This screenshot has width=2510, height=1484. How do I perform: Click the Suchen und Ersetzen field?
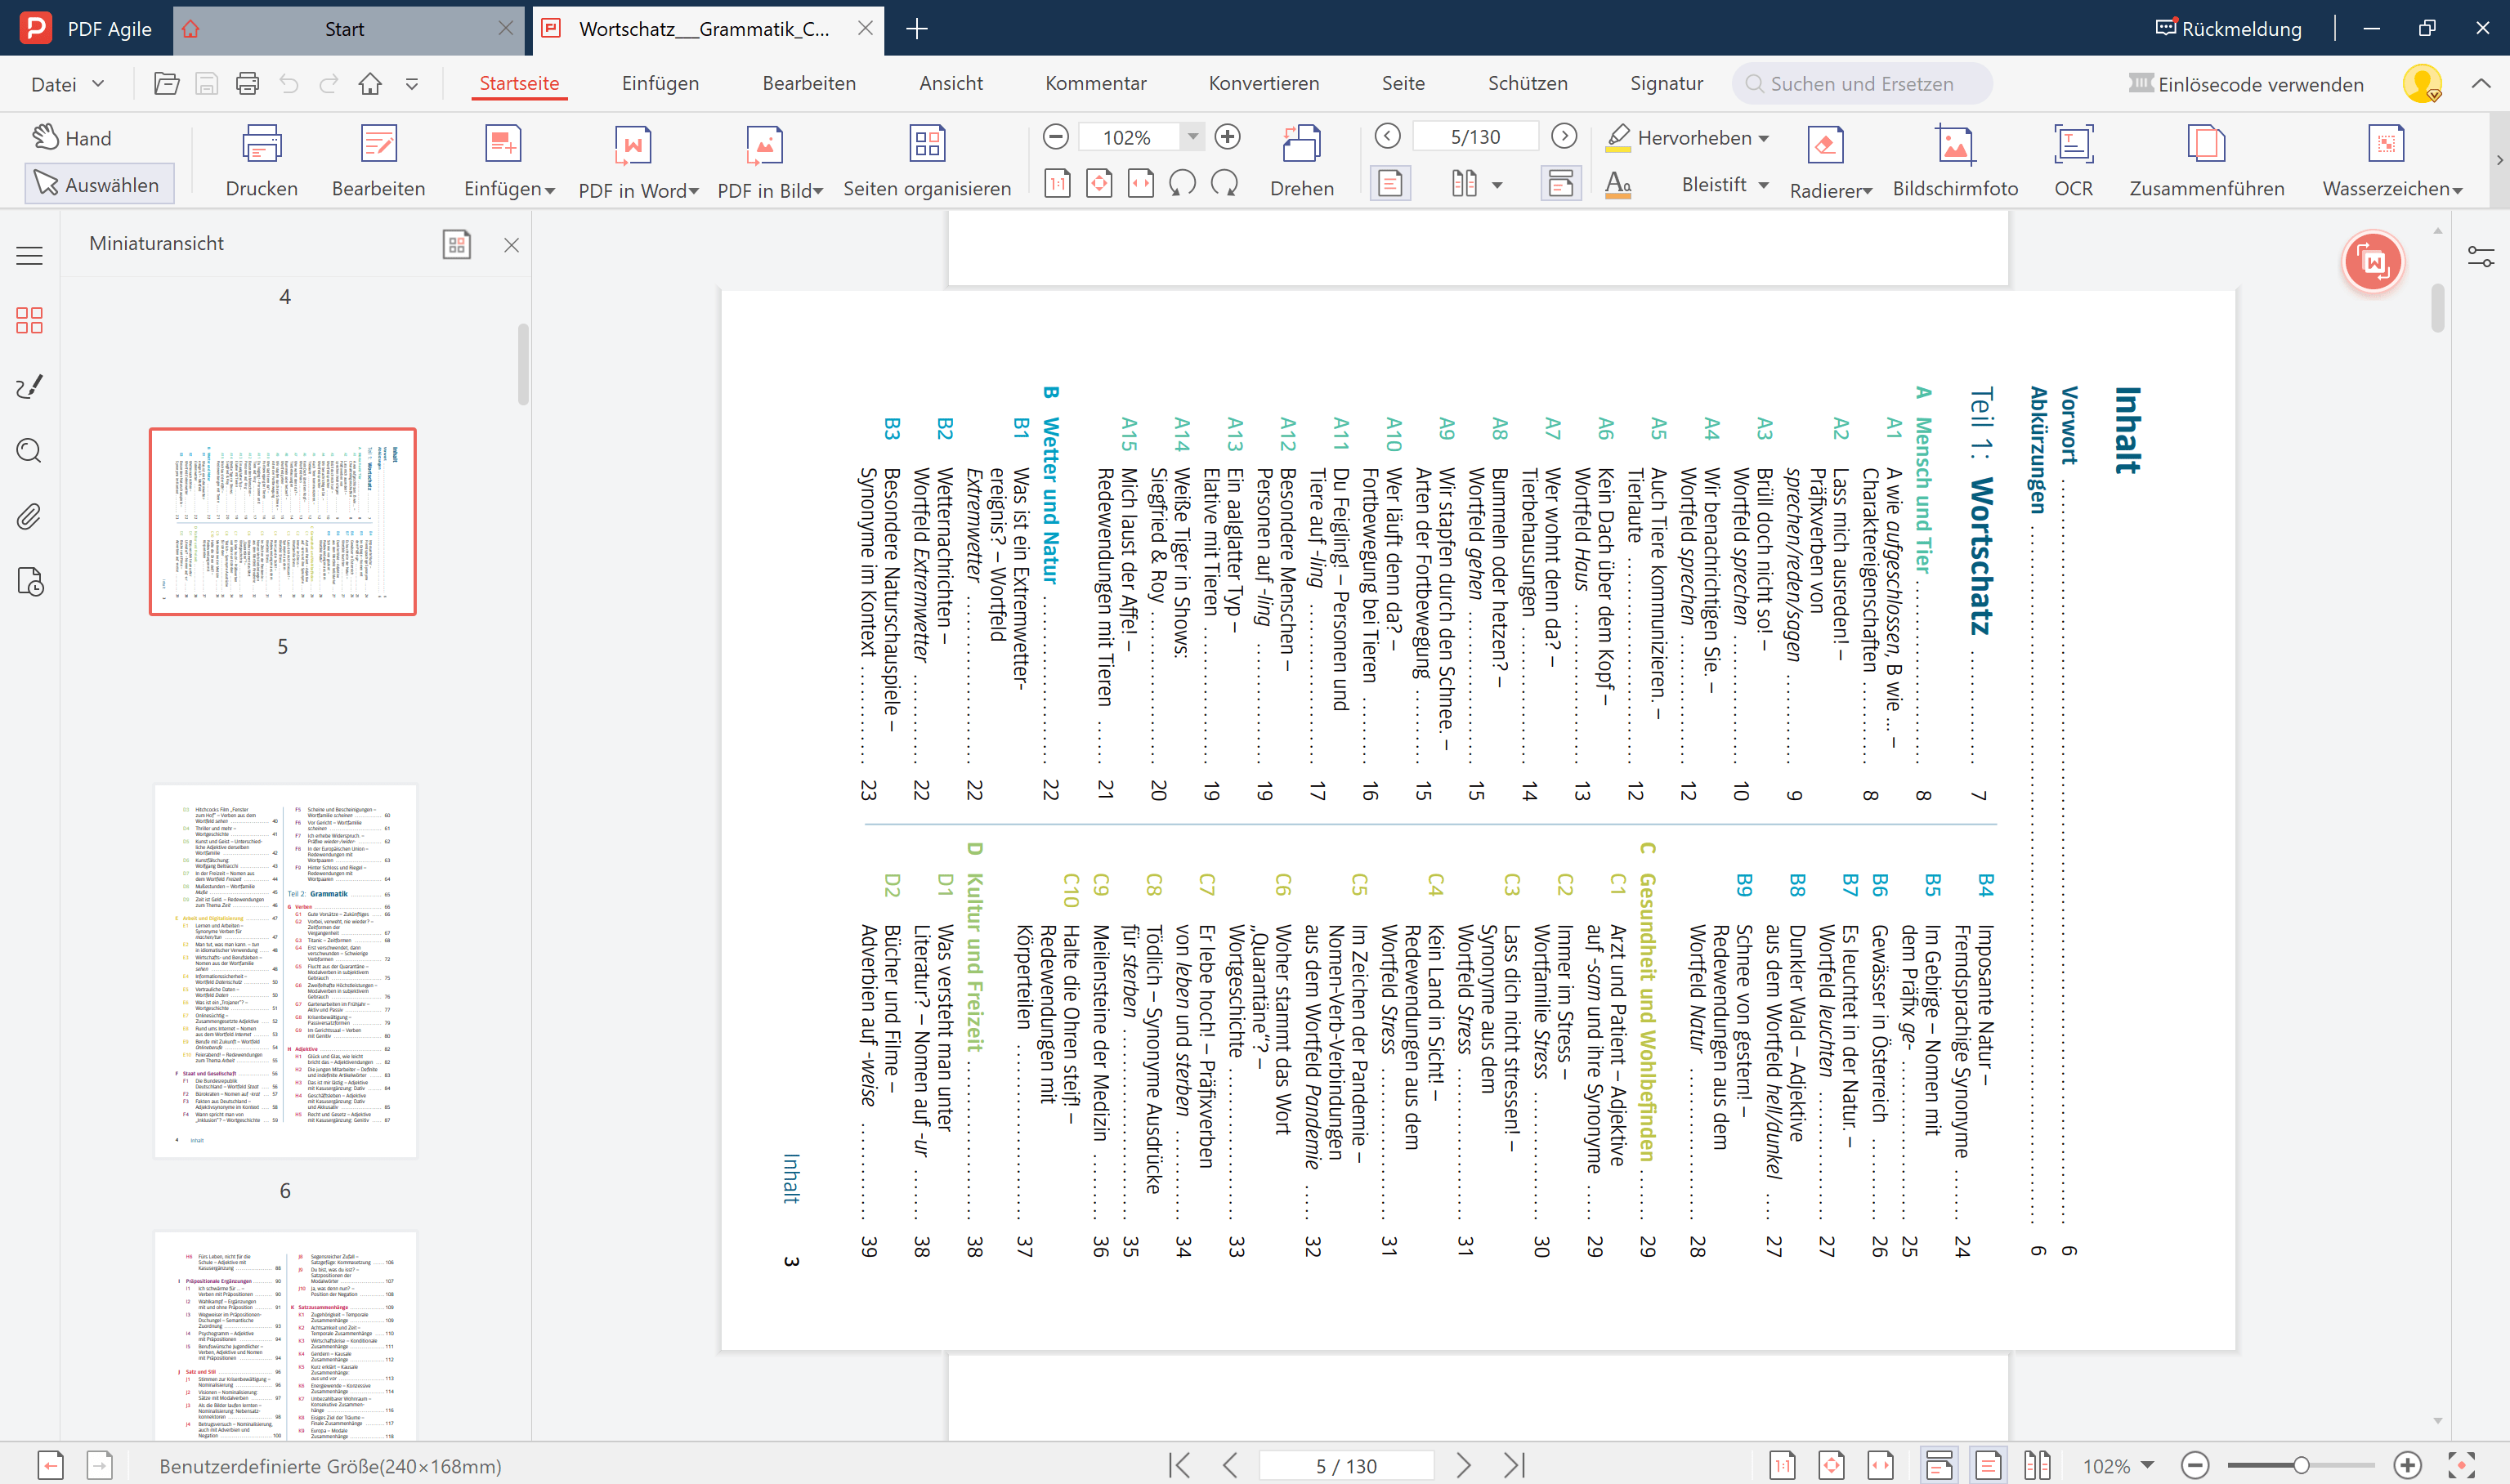click(1862, 84)
